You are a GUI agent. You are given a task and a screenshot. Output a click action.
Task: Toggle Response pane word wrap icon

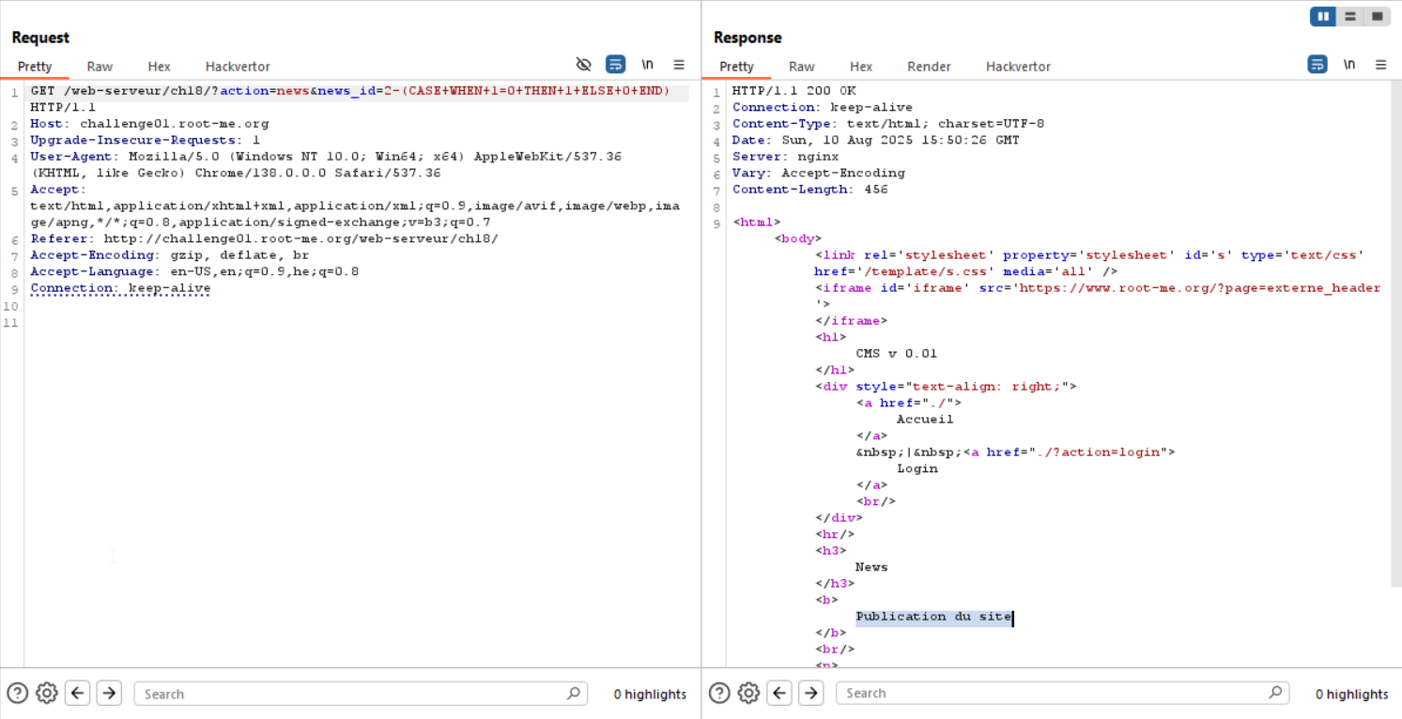click(1317, 65)
